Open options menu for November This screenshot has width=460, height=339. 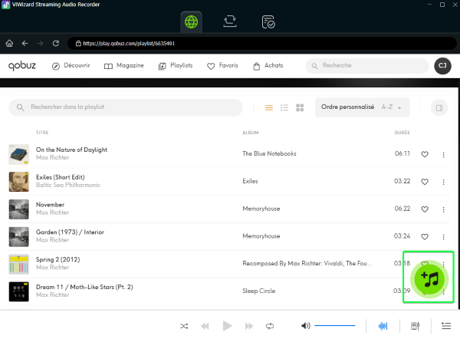tap(443, 209)
